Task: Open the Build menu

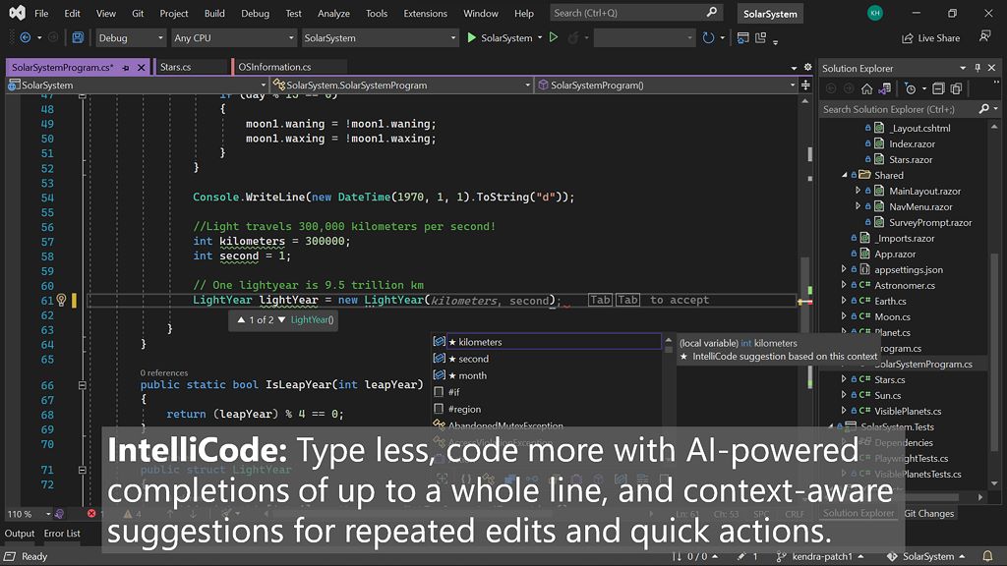Action: click(214, 13)
